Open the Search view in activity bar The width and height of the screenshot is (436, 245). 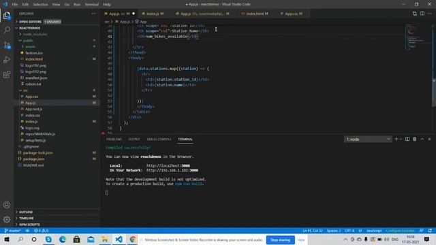tap(7, 30)
